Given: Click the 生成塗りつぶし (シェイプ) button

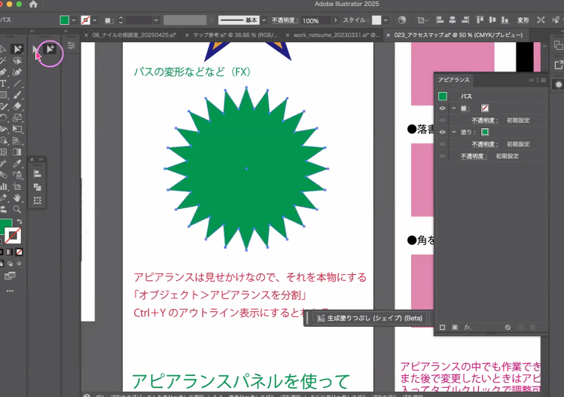Looking at the screenshot, I should tap(369, 319).
